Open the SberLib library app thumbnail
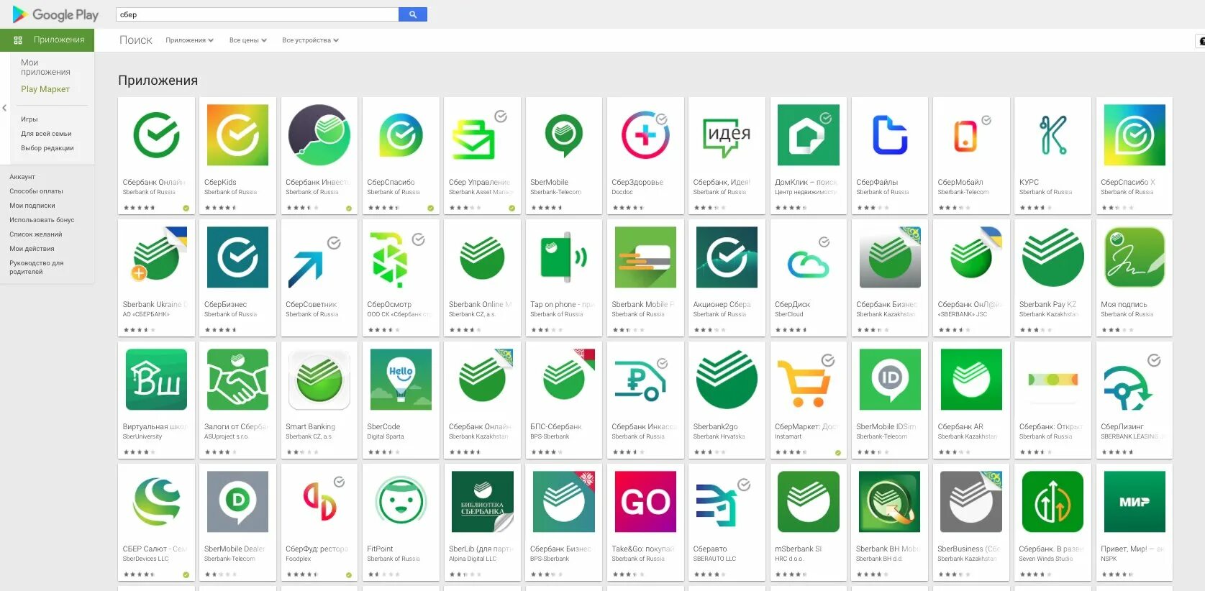Screen dimensions: 1205x591 coord(482,502)
